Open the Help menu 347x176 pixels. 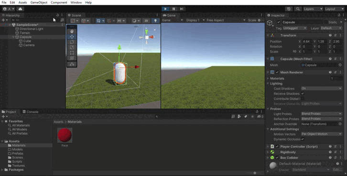click(88, 2)
